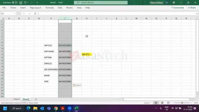Switch to the Home ribbon tab

[x=13, y=8]
